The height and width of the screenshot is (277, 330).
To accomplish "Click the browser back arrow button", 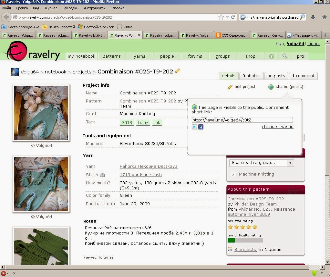I will click(6, 17).
